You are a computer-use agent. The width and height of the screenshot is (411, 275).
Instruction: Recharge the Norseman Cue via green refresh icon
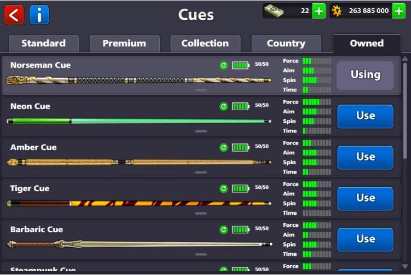coord(224,65)
